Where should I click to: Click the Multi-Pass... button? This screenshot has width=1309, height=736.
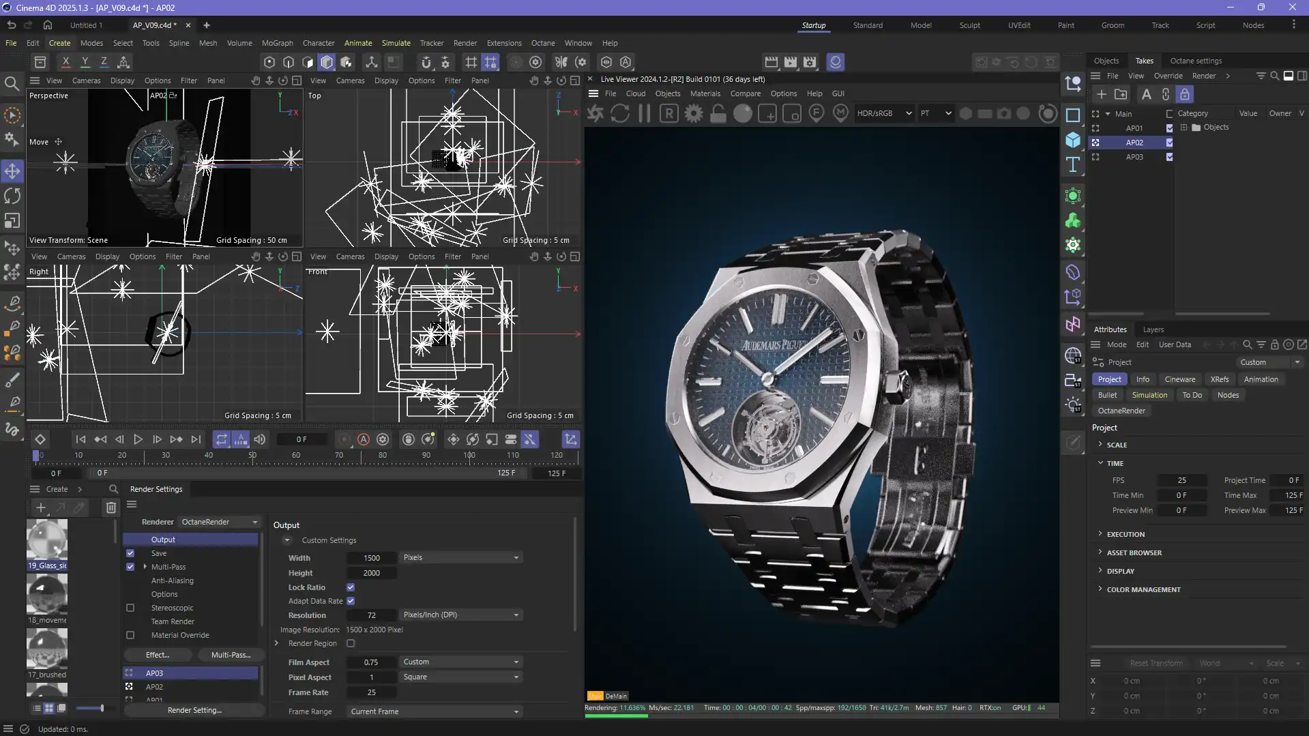(231, 655)
